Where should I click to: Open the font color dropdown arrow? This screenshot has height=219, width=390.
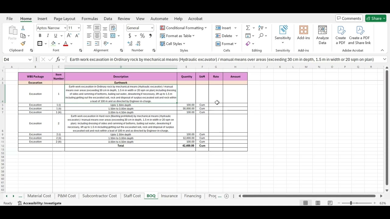pyautogui.click(x=71, y=43)
